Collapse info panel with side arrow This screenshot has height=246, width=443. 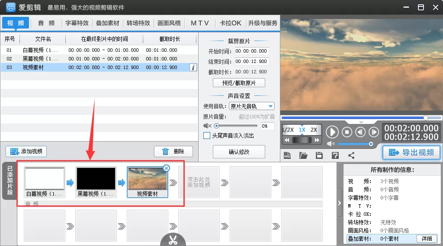(340, 203)
